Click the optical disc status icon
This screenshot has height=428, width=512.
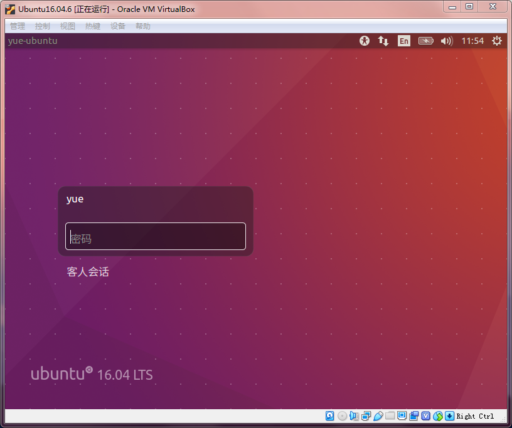tap(342, 416)
